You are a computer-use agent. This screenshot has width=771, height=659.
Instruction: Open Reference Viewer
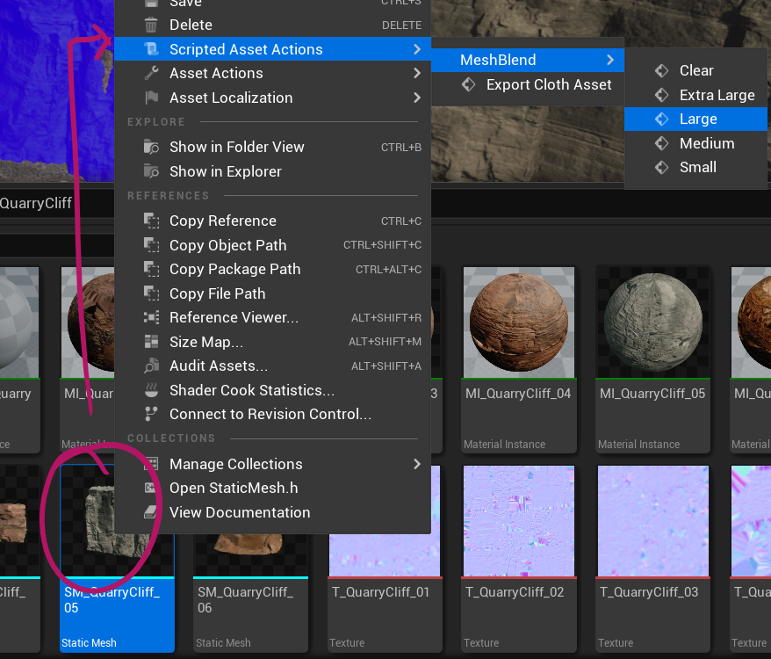pyautogui.click(x=273, y=317)
